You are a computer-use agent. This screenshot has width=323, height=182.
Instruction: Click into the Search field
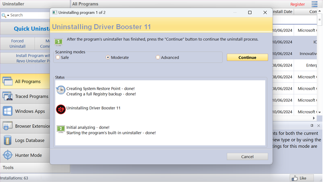pyautogui.click(x=28, y=15)
